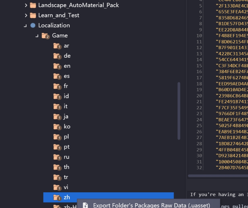The width and height of the screenshot is (248, 208).
Task: Select the ko language folder
Action: (x=67, y=127)
